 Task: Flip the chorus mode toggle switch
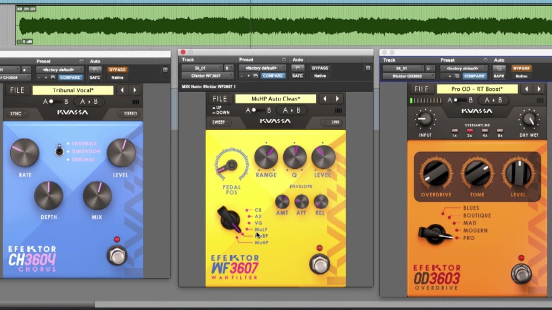pos(60,151)
